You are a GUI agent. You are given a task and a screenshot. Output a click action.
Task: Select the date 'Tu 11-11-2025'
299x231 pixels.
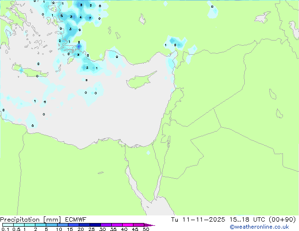click(x=198, y=220)
